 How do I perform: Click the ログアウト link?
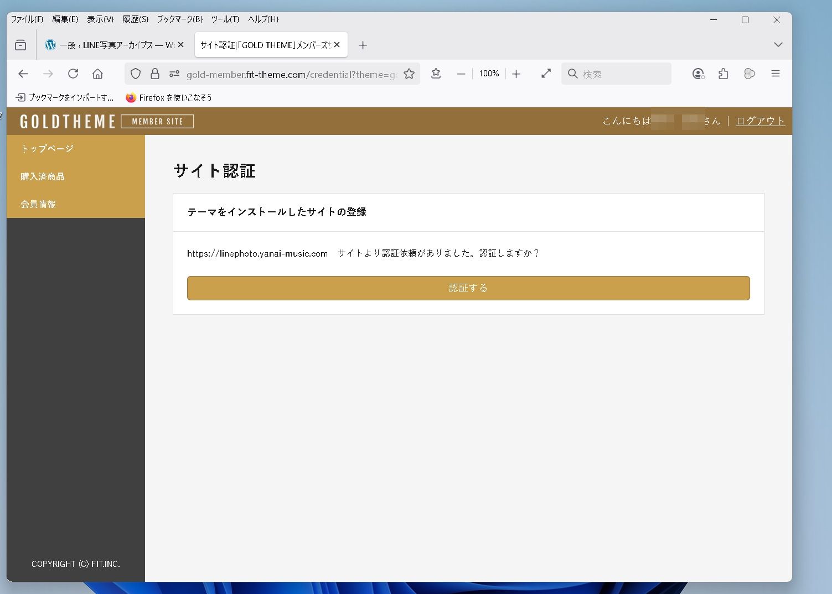coord(760,121)
